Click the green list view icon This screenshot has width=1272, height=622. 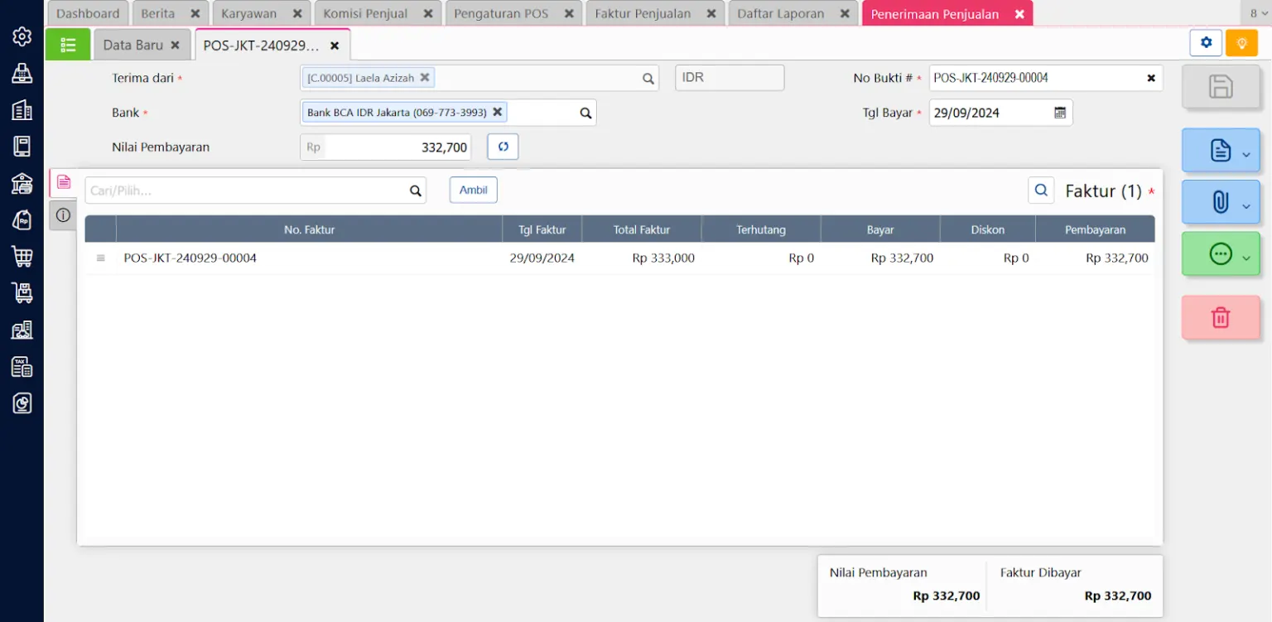[x=68, y=45]
